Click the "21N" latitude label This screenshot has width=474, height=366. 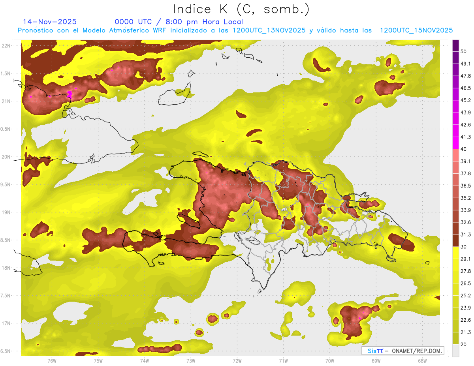[x=6, y=101]
